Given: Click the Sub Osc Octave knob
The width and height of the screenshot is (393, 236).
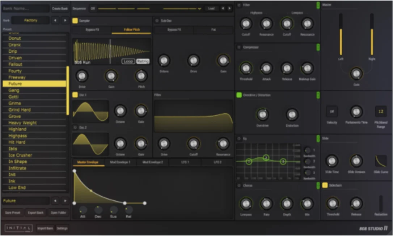Looking at the screenshot, I should point(164,61).
